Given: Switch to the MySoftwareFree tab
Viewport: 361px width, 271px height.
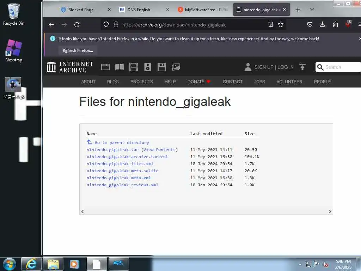Looking at the screenshot, I should pyautogui.click(x=200, y=10).
